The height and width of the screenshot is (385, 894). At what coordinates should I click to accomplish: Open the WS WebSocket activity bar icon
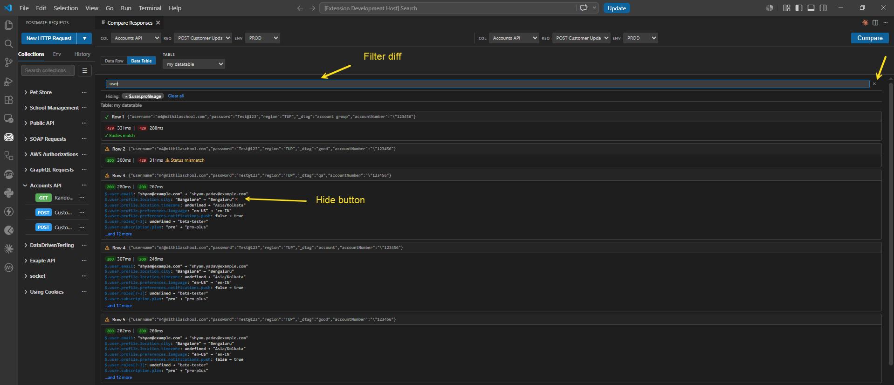tap(8, 268)
